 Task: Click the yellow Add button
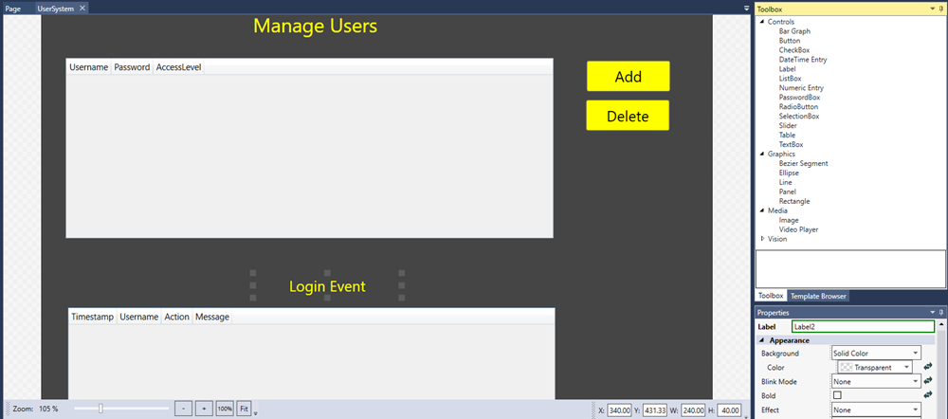coord(628,77)
